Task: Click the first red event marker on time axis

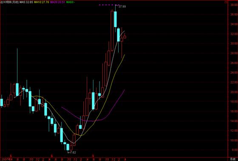Action: [x=11, y=156]
